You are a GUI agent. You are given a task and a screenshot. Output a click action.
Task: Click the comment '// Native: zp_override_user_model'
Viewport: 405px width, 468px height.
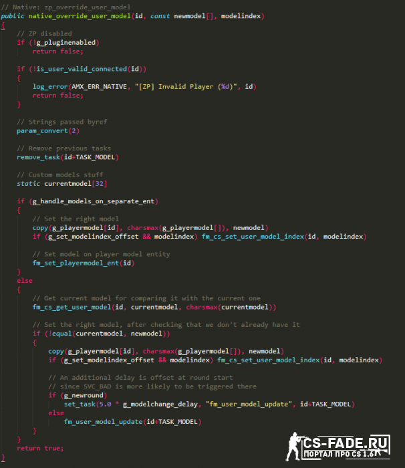tap(65, 7)
